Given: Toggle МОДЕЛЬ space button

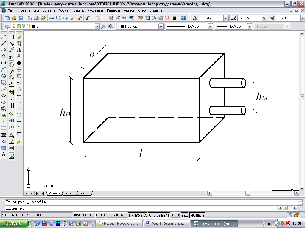Looking at the screenshot, I should coord(197,215).
